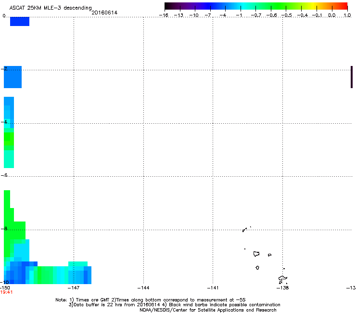Click the island outline just above the -138 label
This screenshot has width=356, height=313.
click(x=283, y=278)
